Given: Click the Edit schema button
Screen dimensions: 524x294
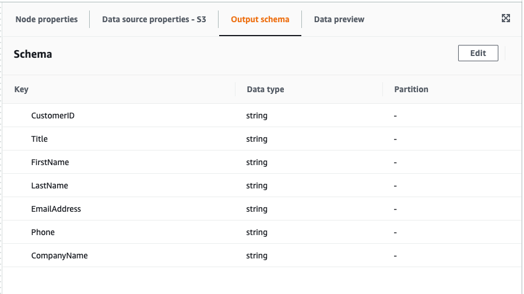Looking at the screenshot, I should point(478,53).
